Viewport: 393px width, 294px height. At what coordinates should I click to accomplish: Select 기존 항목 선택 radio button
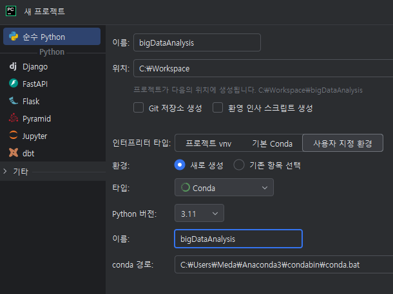tap(239, 165)
